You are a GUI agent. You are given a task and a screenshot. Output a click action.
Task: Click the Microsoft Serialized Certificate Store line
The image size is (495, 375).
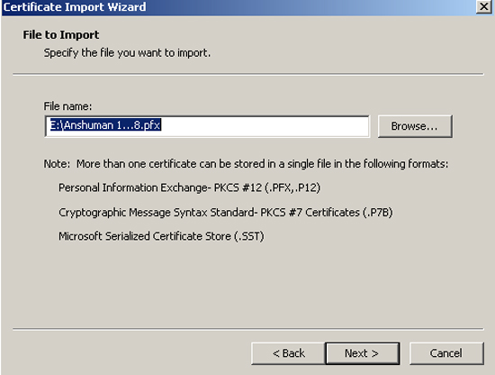click(161, 236)
